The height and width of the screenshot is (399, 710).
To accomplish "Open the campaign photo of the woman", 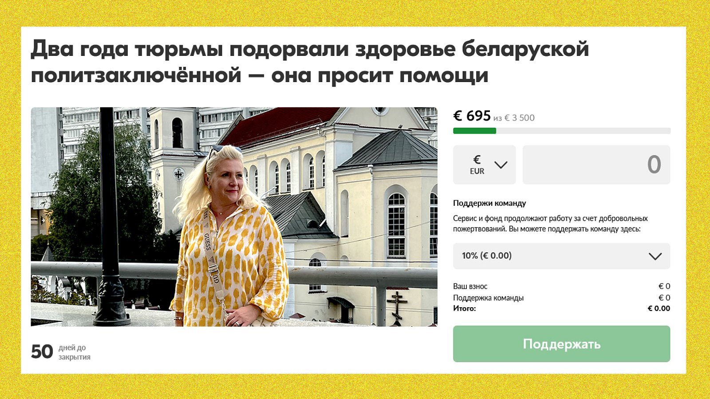I will (x=234, y=217).
